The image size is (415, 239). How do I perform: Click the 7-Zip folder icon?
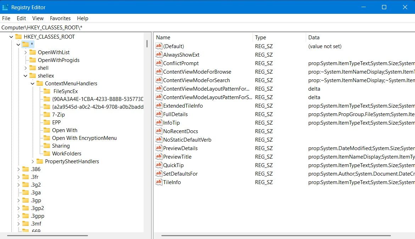[x=46, y=114]
